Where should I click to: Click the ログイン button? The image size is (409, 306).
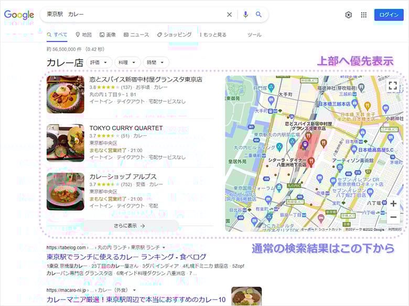pos(389,15)
